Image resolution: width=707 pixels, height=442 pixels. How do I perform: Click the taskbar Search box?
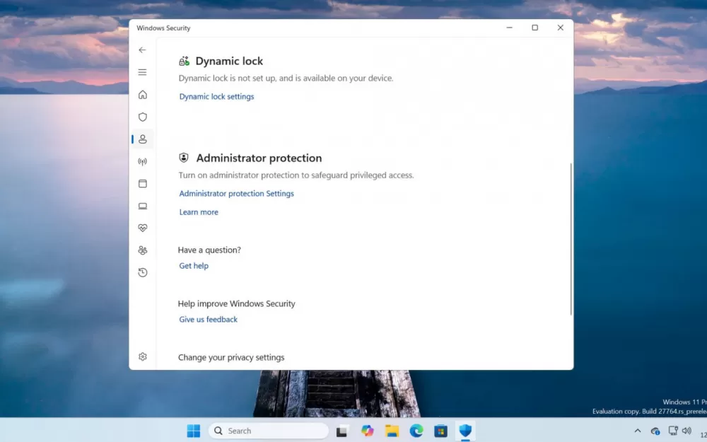(x=269, y=431)
